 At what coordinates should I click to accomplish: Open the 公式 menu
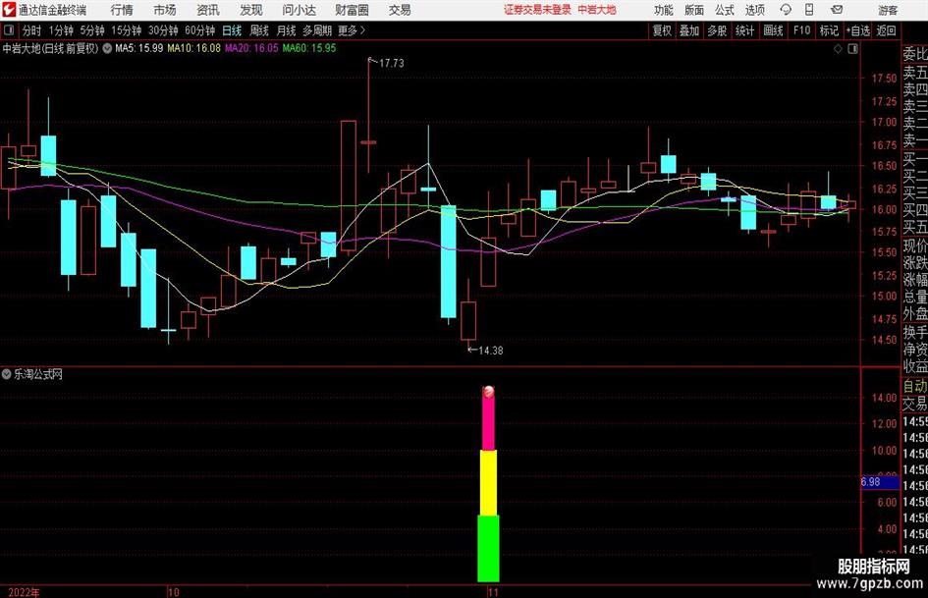[725, 10]
